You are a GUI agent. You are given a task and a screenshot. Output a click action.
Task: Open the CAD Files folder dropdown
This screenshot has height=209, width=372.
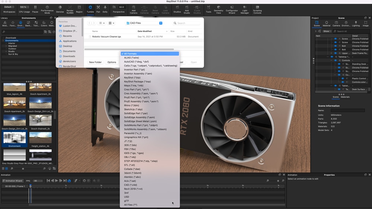tap(144, 23)
